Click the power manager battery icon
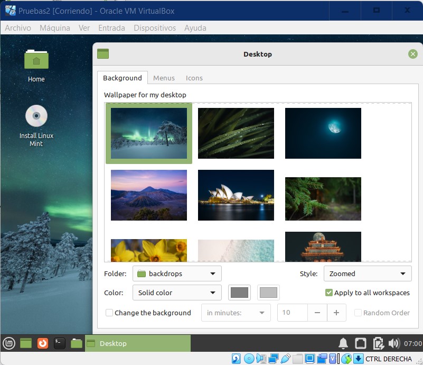This screenshot has width=423, height=365. click(x=377, y=343)
